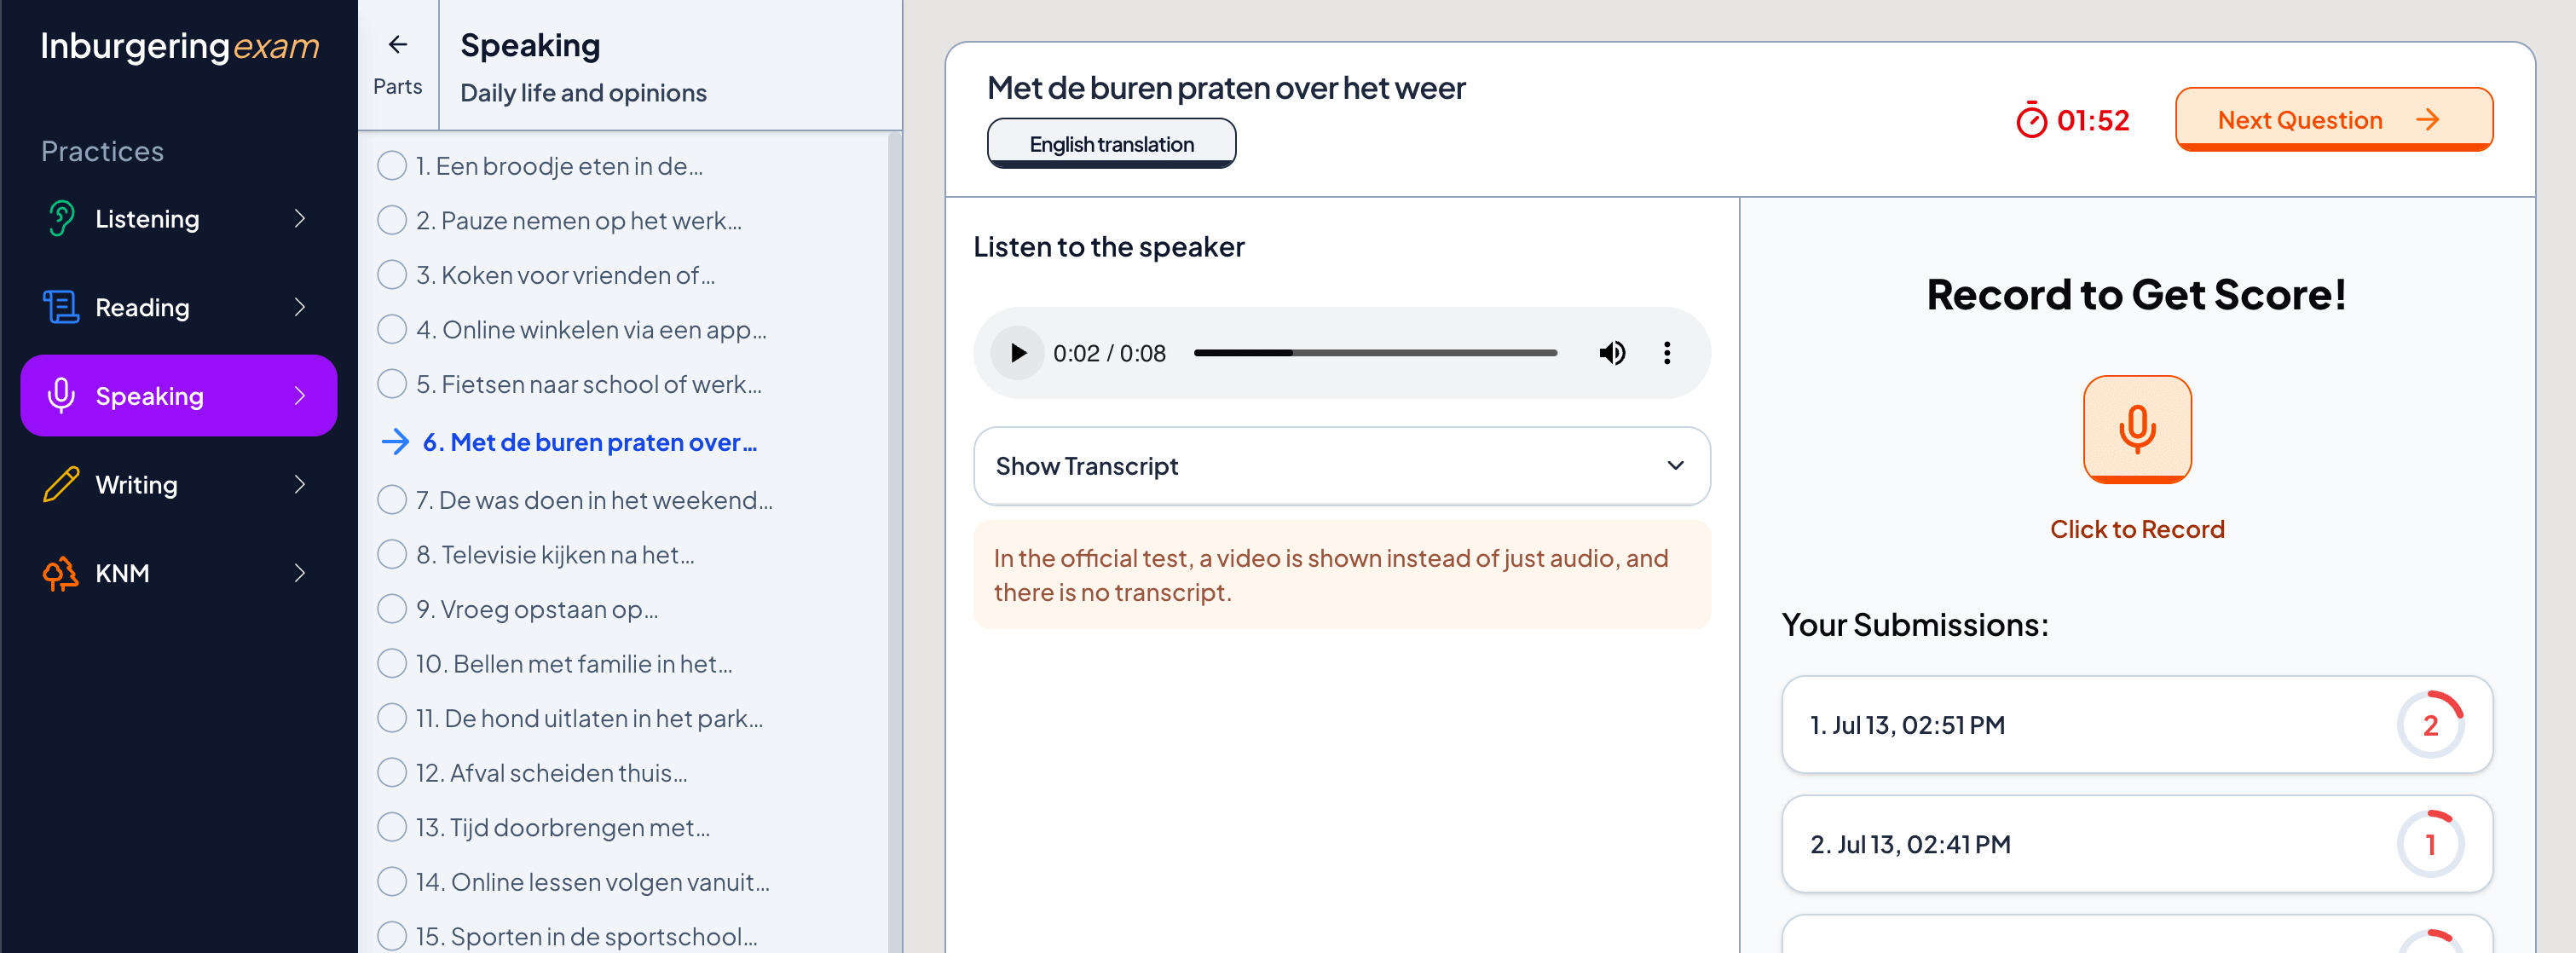Image resolution: width=2576 pixels, height=953 pixels.
Task: Click the 'Click to Record' label
Action: 2137,529
